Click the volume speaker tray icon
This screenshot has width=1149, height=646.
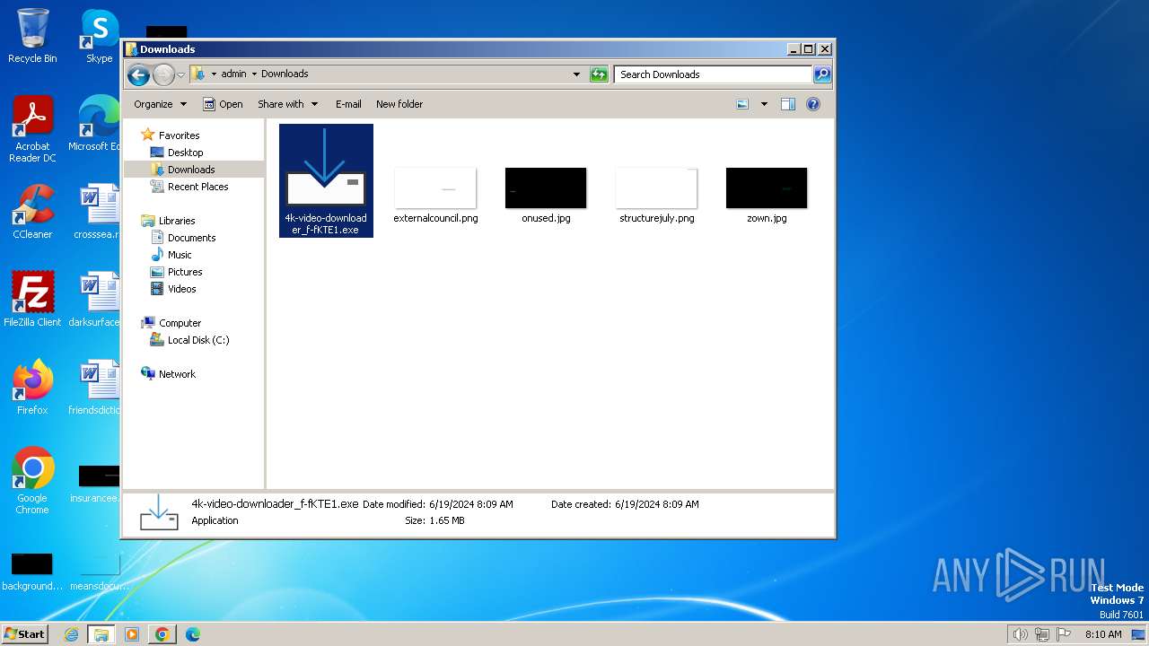pyautogui.click(x=1020, y=634)
